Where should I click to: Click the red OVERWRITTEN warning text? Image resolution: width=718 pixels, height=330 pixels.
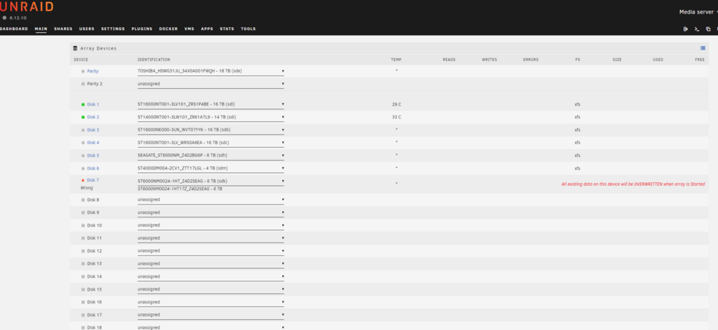633,184
